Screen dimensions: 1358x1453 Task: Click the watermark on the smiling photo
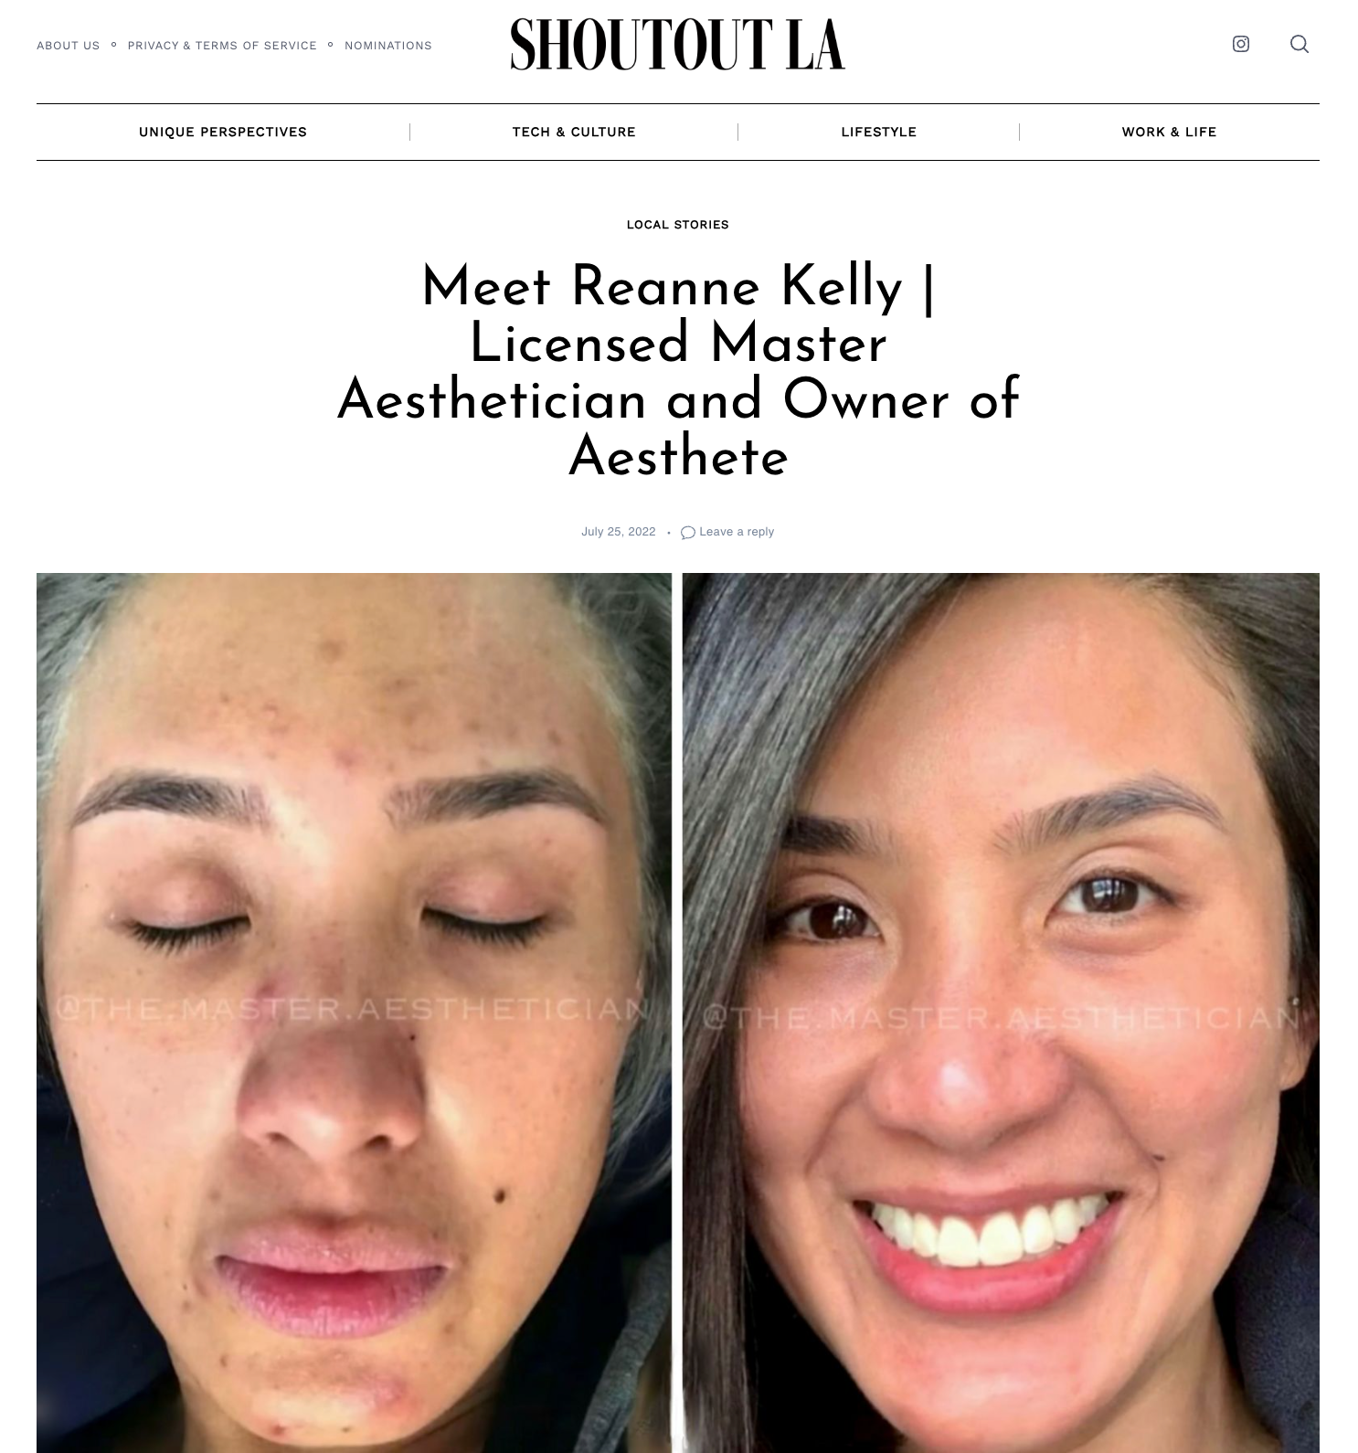pyautogui.click(x=1002, y=1016)
